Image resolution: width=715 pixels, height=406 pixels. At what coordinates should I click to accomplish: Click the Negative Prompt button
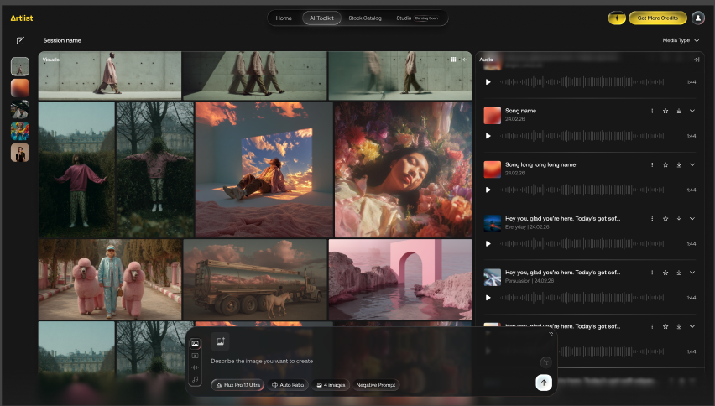tap(376, 385)
